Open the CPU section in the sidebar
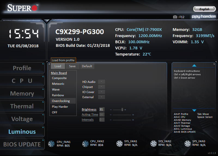Image resolution: width=218 pixels, height=156 pixels. [x=22, y=81]
